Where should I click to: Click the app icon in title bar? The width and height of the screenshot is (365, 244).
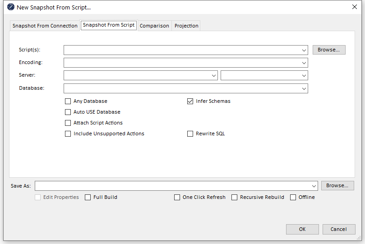pyautogui.click(x=11, y=7)
